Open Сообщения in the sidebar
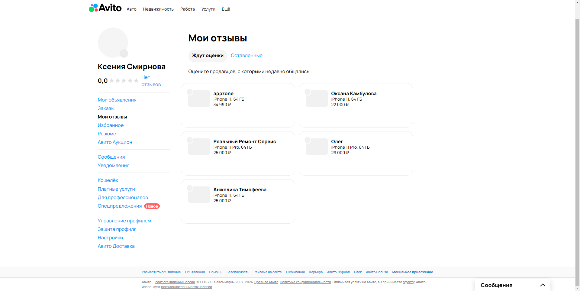Viewport: 580px width, 291px height. [111, 157]
